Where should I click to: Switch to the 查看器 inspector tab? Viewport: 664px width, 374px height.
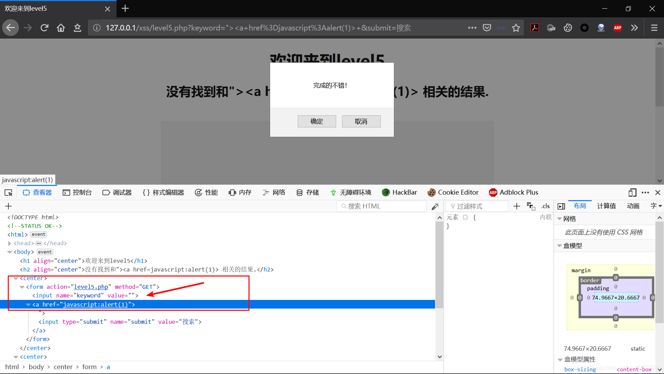[x=37, y=193]
